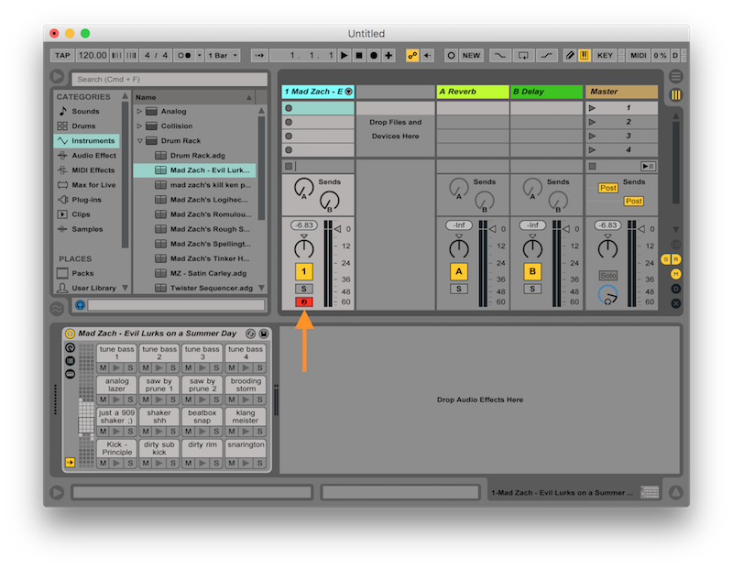Viewport: 733px width, 569px height.
Task: Launch Master scene 1
Action: [593, 108]
